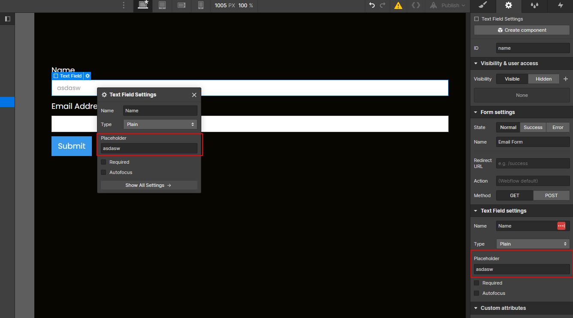Click the Create component button

pyautogui.click(x=521, y=30)
